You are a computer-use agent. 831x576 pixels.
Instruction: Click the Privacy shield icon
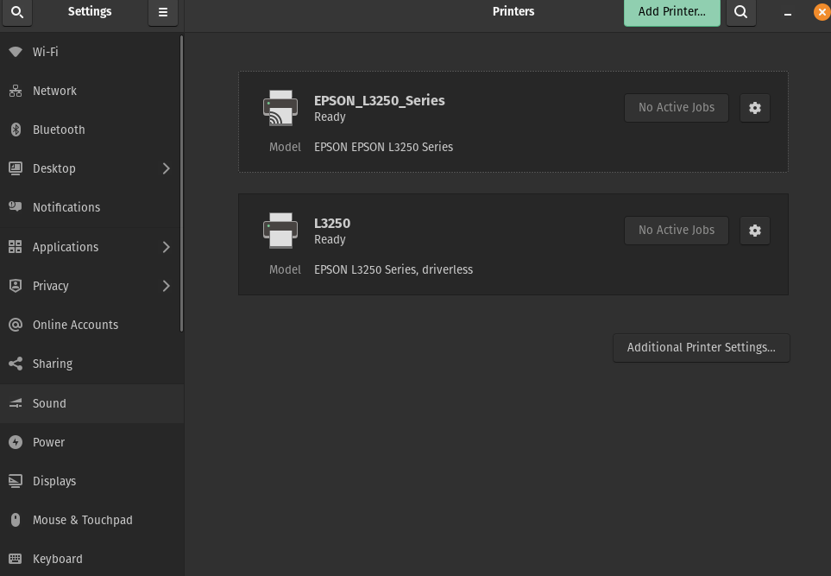(x=16, y=285)
